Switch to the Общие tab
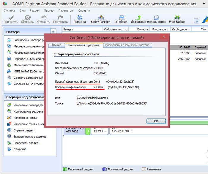This screenshot has height=174, width=208. click(56, 45)
